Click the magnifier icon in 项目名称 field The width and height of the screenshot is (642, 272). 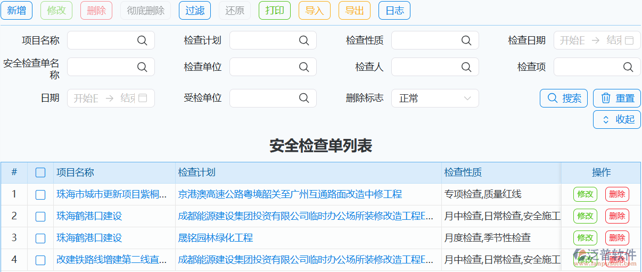(x=142, y=40)
